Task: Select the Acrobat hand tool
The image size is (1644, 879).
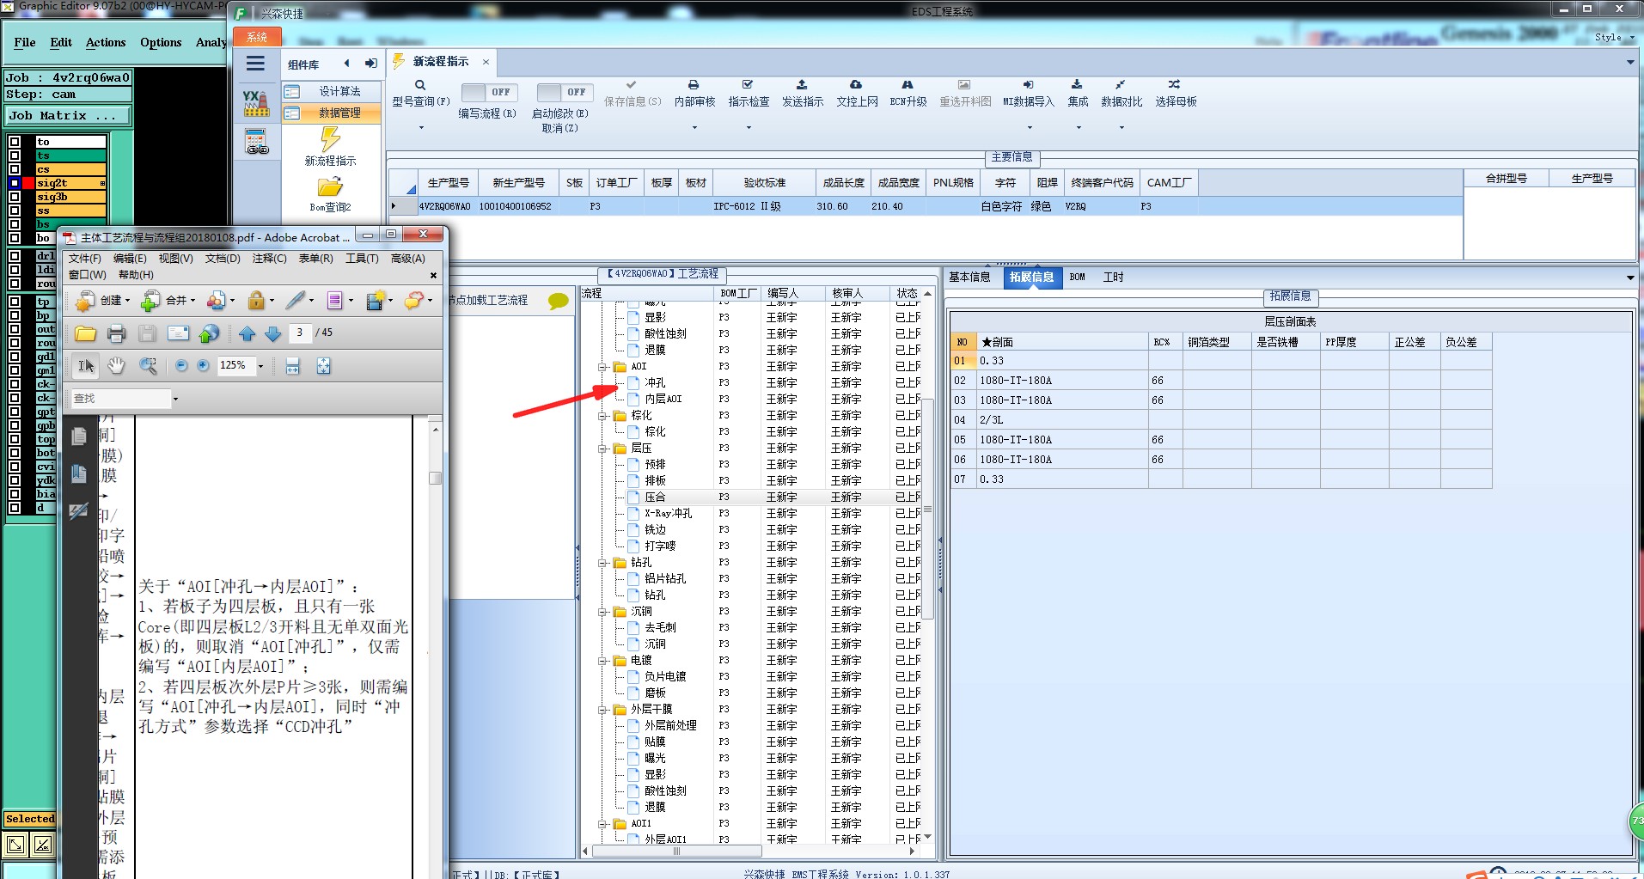Action: [x=117, y=366]
